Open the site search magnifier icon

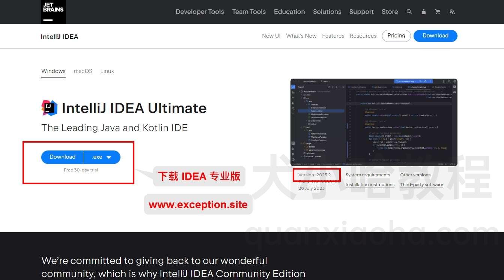click(409, 12)
